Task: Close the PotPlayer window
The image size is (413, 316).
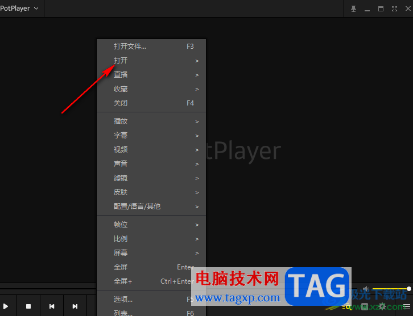Action: [x=408, y=9]
